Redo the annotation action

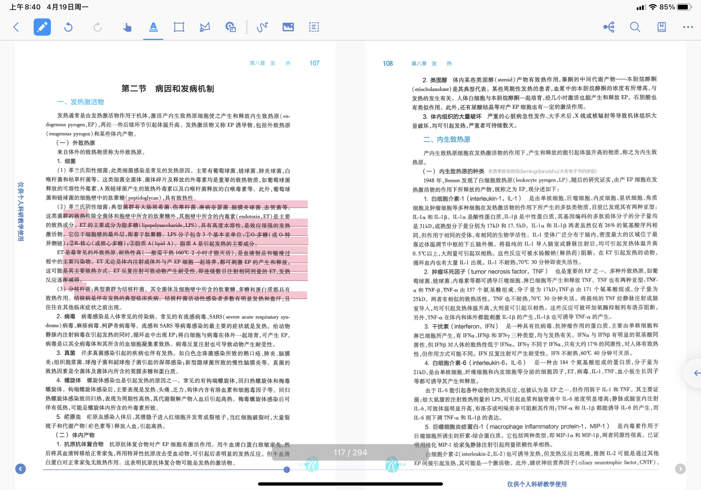98,27
